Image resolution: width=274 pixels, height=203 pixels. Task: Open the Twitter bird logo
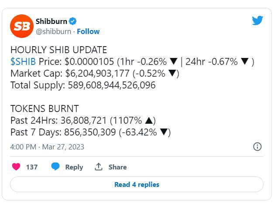[257, 20]
